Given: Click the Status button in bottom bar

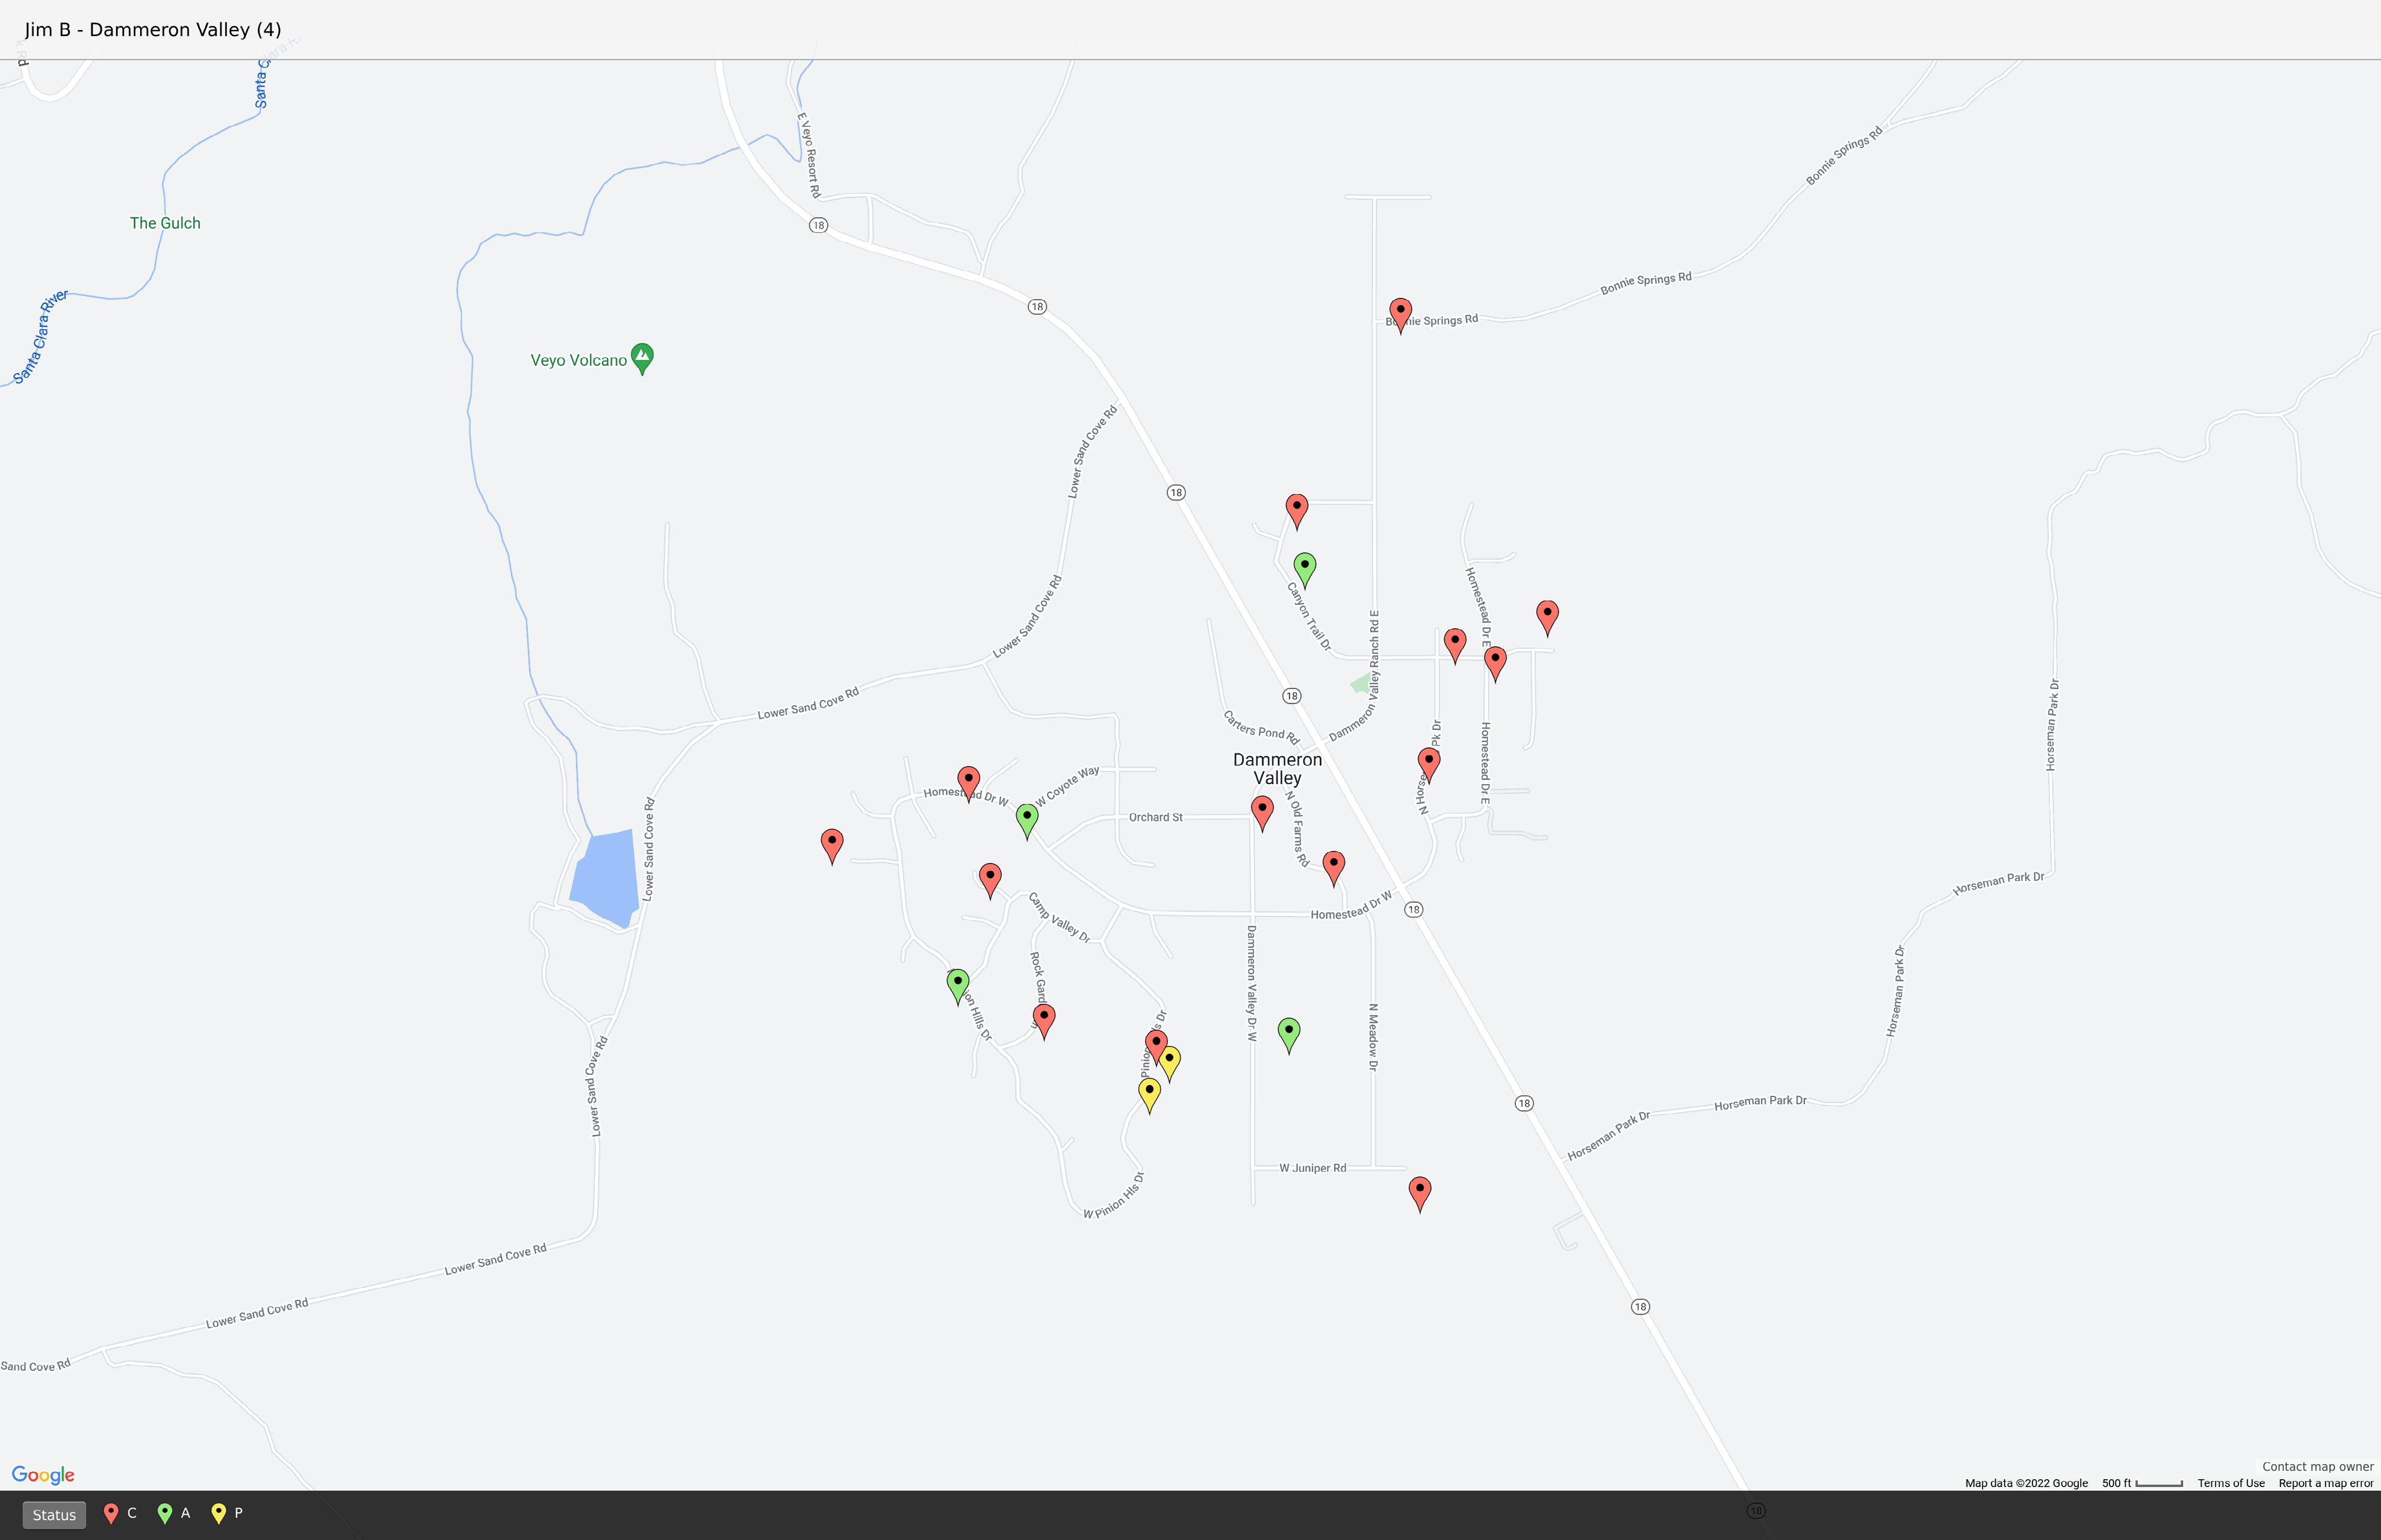Looking at the screenshot, I should pyautogui.click(x=54, y=1514).
